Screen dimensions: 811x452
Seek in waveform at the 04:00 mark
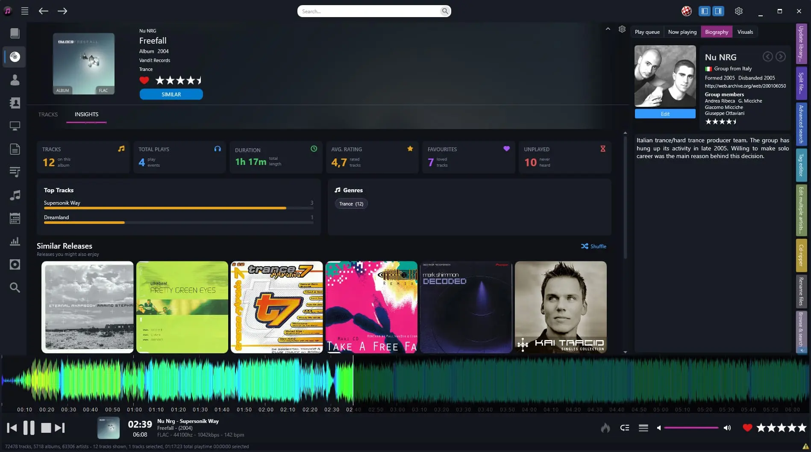pos(529,380)
